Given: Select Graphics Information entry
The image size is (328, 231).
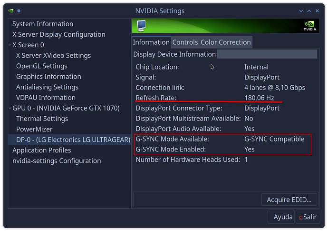Looking at the screenshot, I should click(48, 77).
